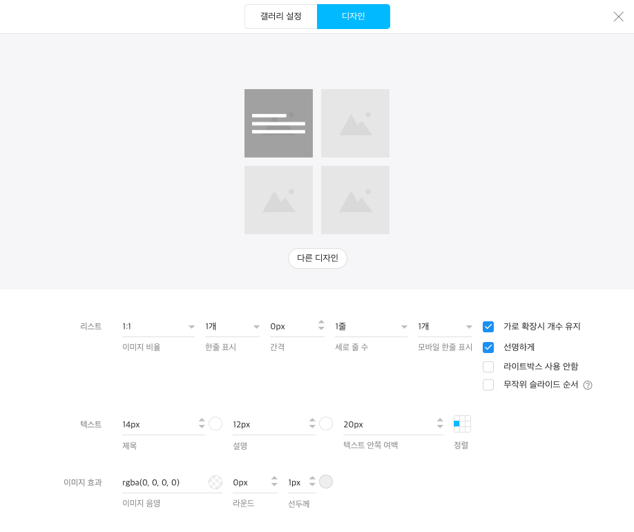Increase the 설명 font size
This screenshot has height=532, width=634.
(x=312, y=420)
